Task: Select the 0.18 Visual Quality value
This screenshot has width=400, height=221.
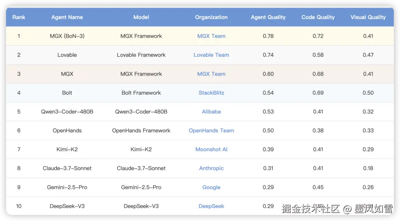Action: (x=368, y=168)
